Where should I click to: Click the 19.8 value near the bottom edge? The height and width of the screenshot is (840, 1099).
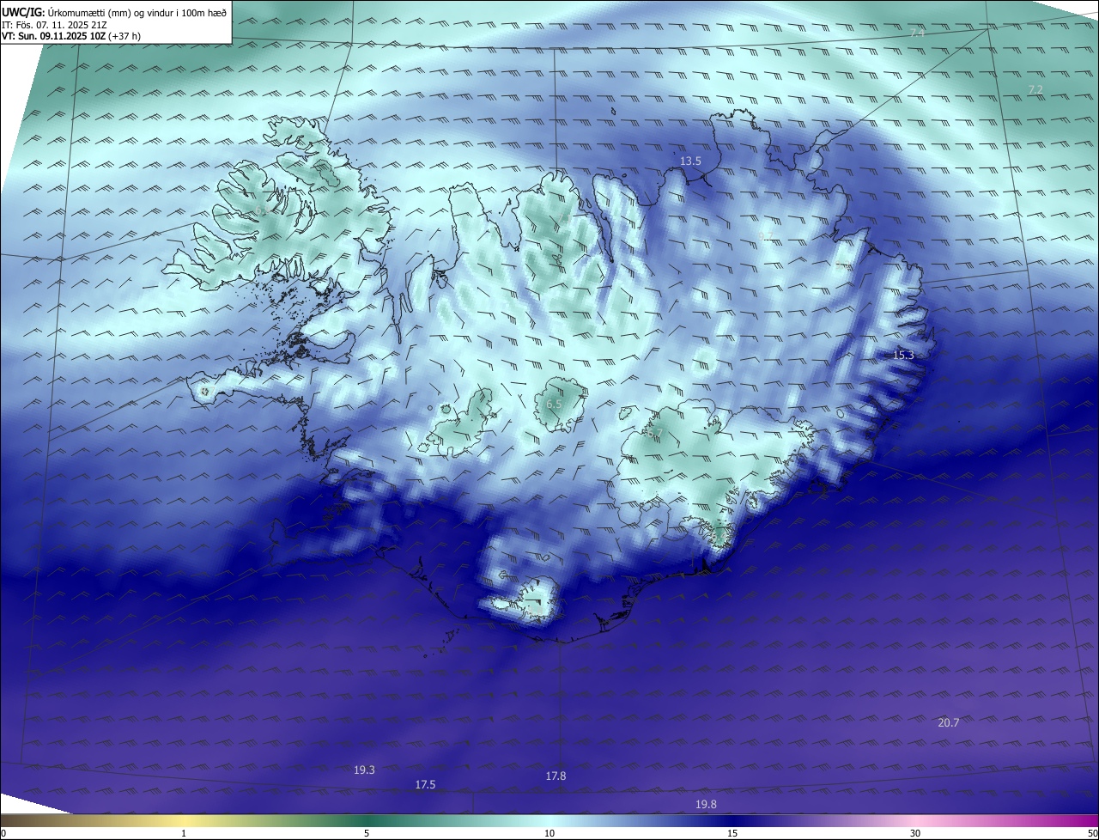tap(706, 804)
